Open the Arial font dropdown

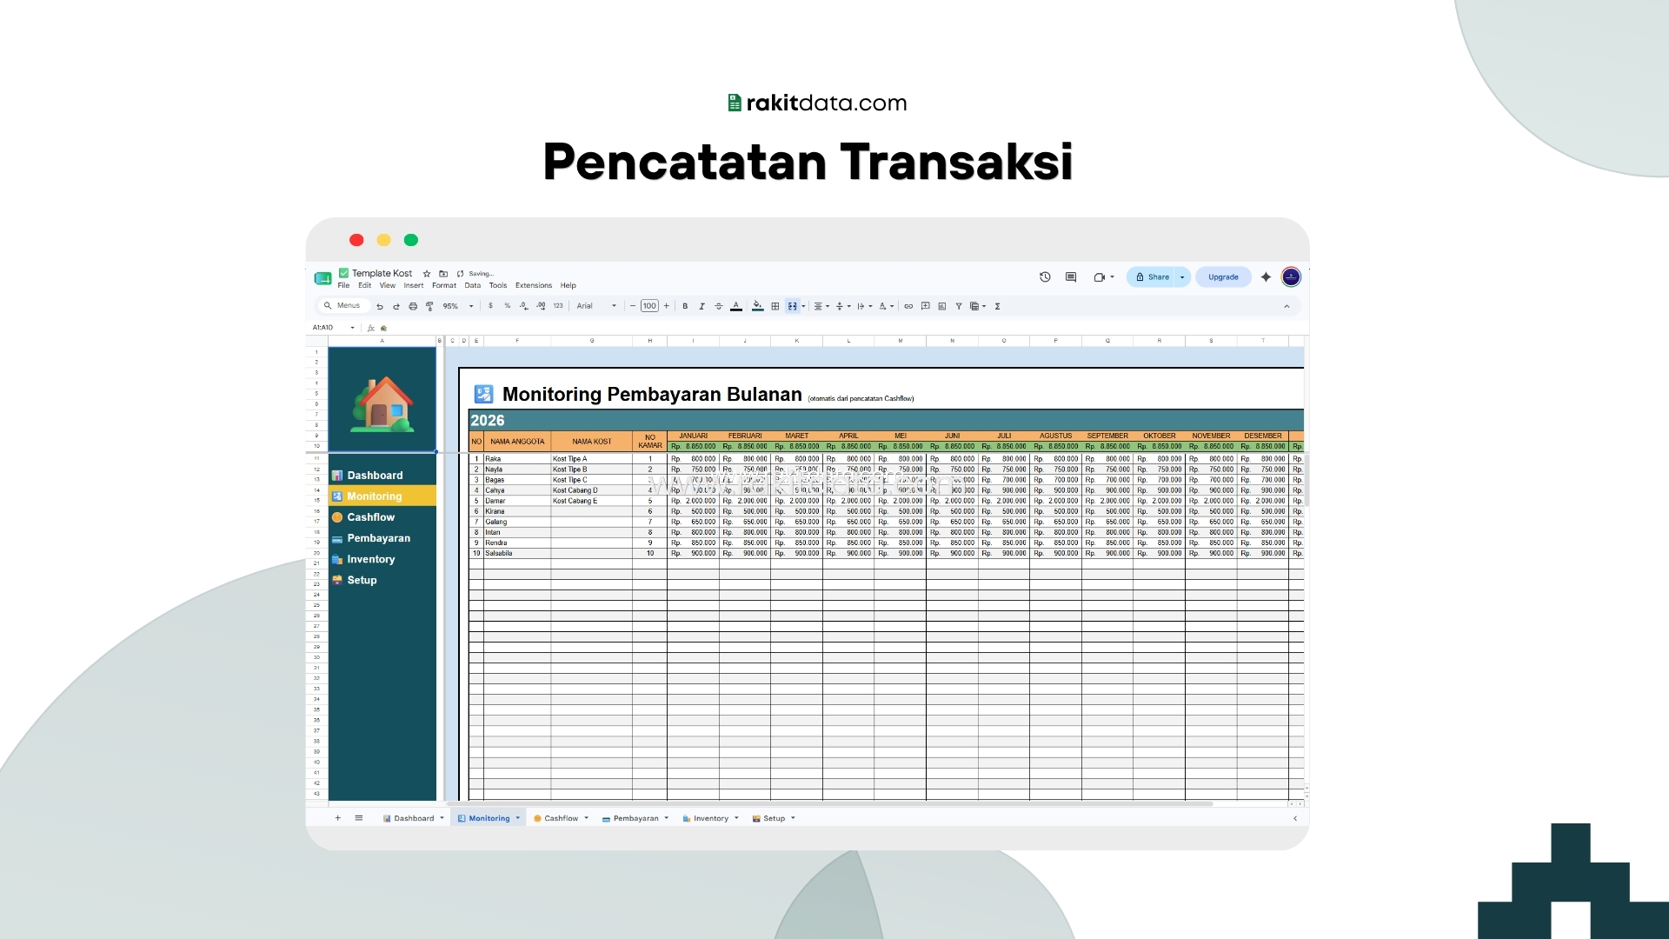(596, 306)
